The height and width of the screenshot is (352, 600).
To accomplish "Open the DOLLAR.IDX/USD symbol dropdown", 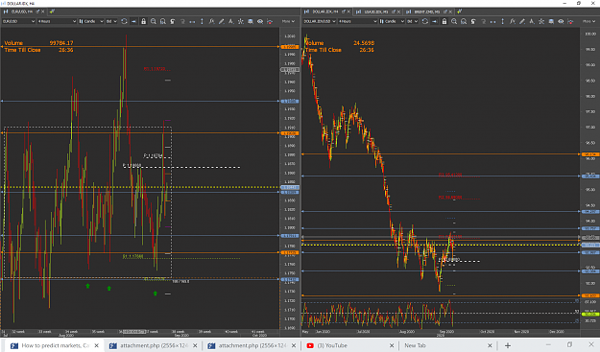I will pos(319,21).
